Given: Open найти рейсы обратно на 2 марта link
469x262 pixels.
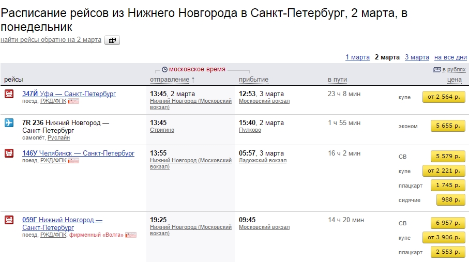Looking at the screenshot, I should pos(51,40).
